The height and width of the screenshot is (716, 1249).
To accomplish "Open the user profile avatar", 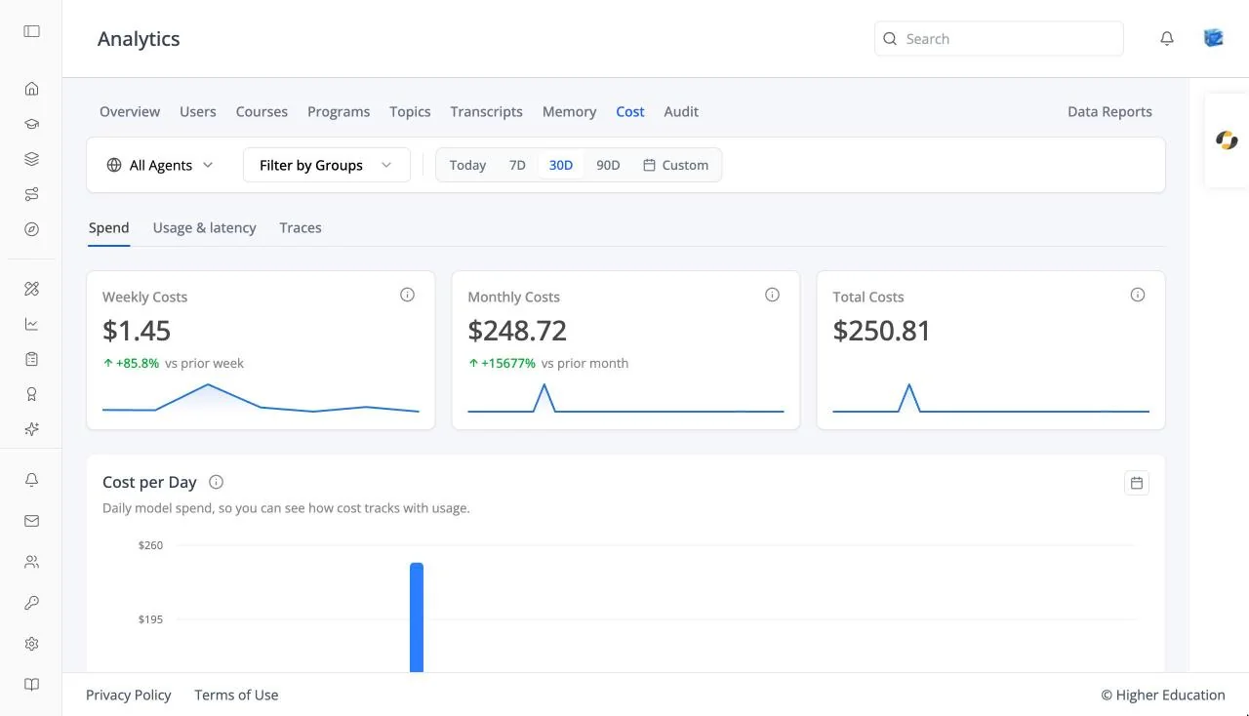I will (x=1214, y=38).
